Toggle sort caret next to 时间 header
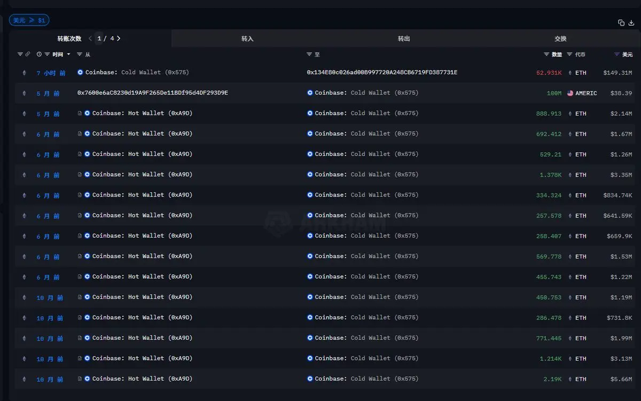Image resolution: width=641 pixels, height=401 pixels. 68,54
